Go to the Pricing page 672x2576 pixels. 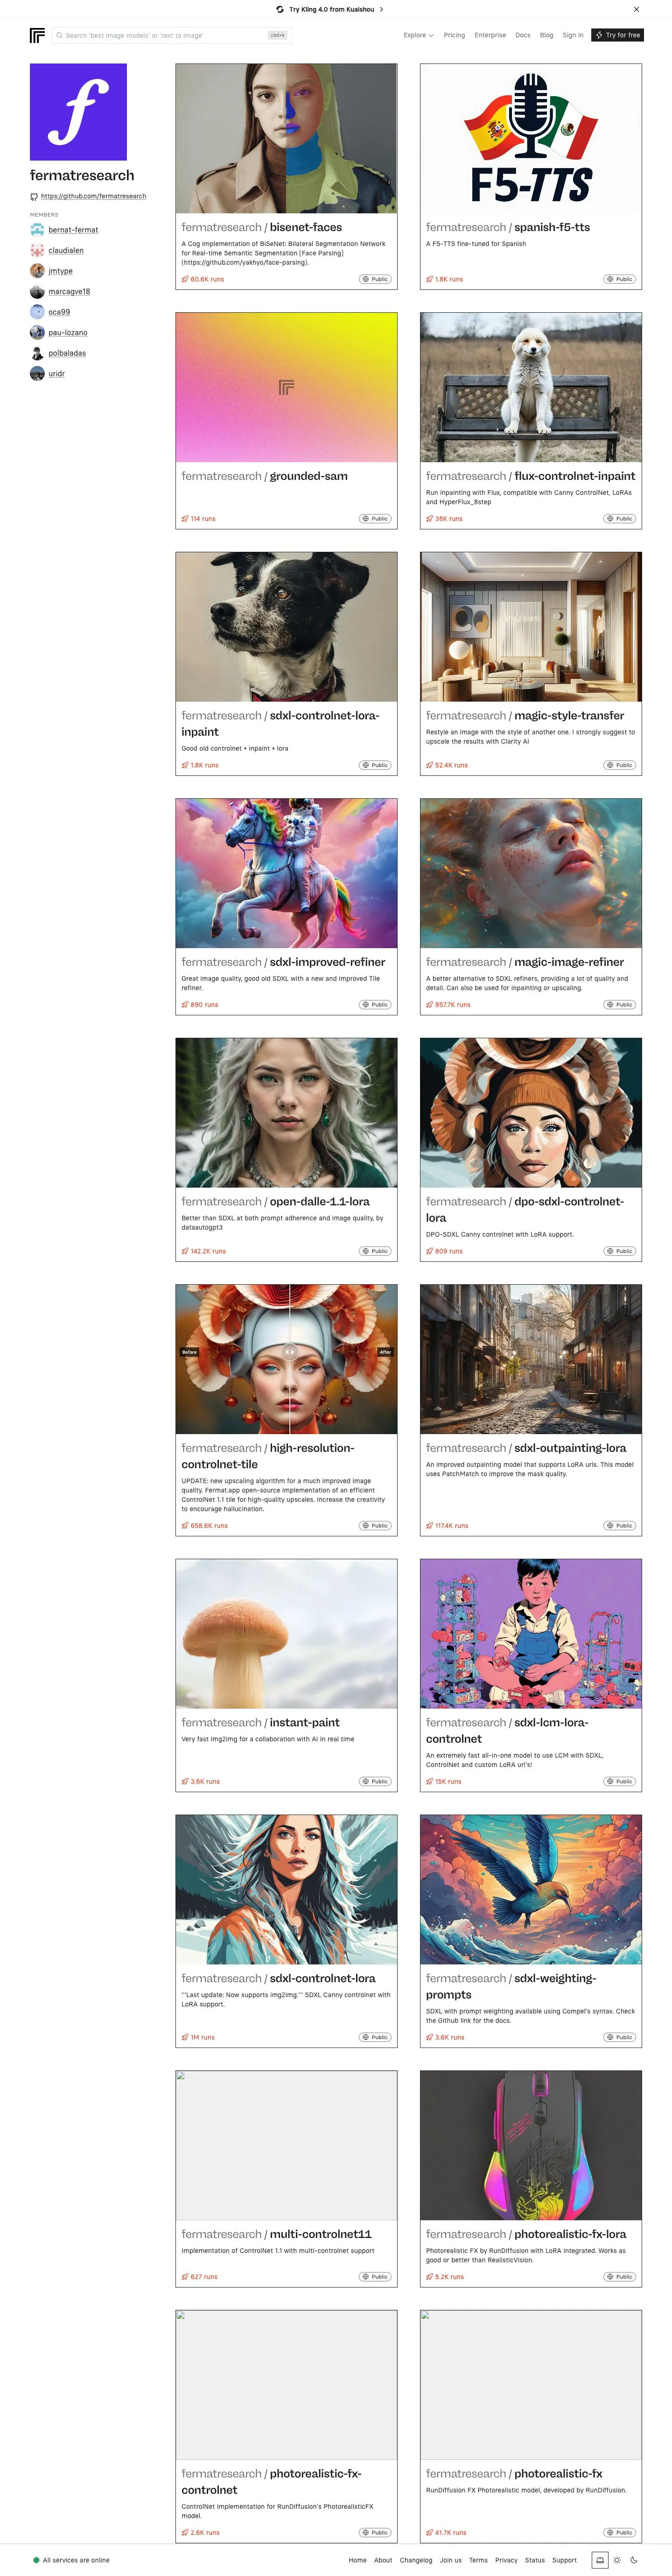point(454,35)
